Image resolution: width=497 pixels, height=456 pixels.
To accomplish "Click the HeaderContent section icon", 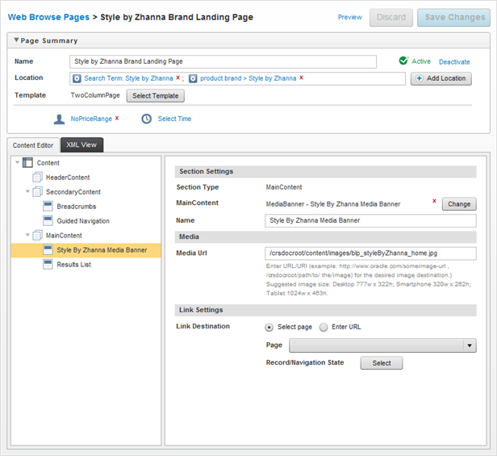I will pyautogui.click(x=37, y=177).
